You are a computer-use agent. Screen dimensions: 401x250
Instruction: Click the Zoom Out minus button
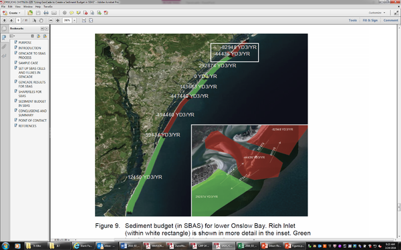tap(51, 21)
